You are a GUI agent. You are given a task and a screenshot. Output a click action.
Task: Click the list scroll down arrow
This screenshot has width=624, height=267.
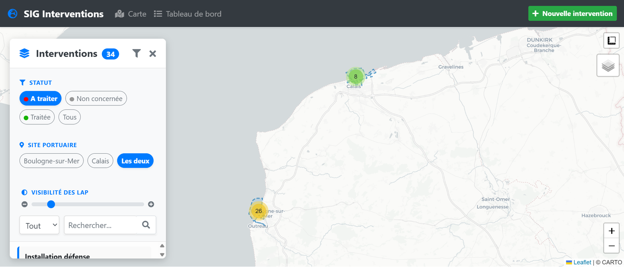point(162,255)
